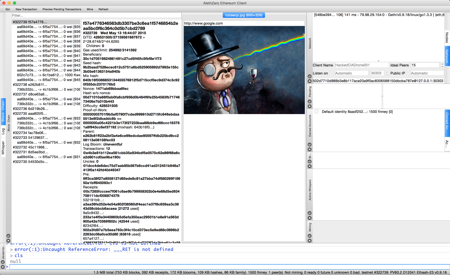
Task: Close the Pending dock panel
Action: tap(310, 106)
